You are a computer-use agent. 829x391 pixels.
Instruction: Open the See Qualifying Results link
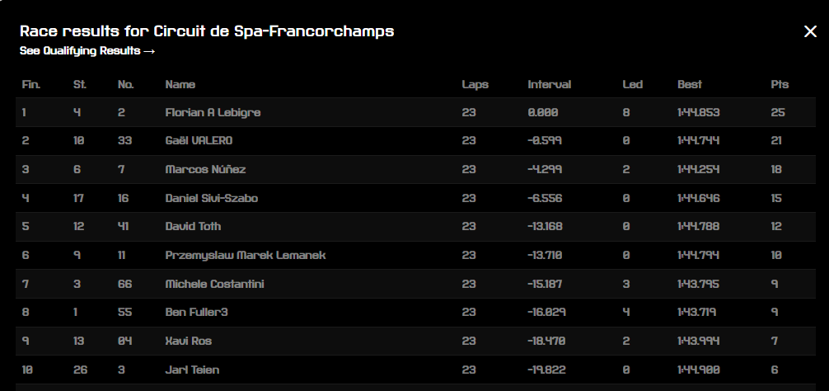pyautogui.click(x=87, y=51)
